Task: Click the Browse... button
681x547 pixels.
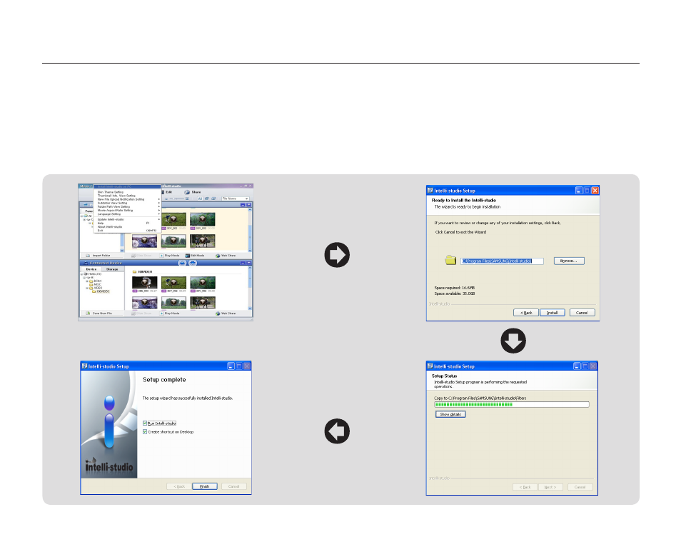Action: click(569, 261)
